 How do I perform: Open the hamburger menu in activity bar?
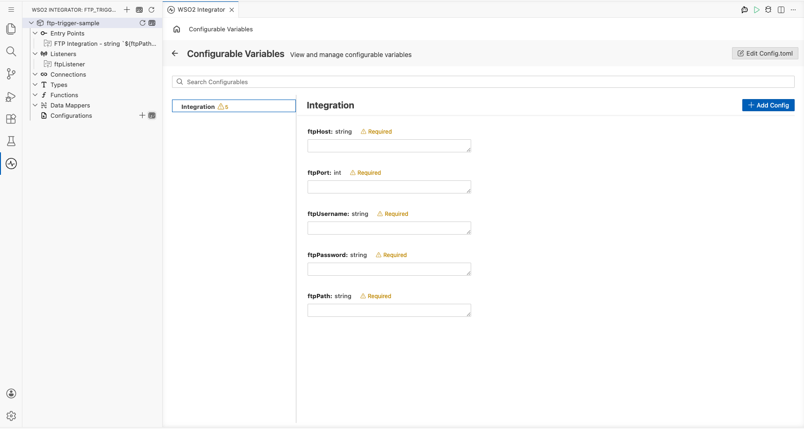11,9
